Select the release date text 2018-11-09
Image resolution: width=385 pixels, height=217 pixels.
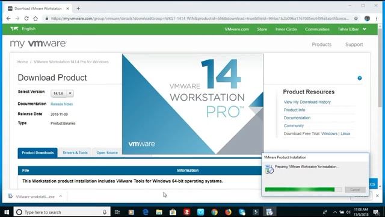(59, 114)
